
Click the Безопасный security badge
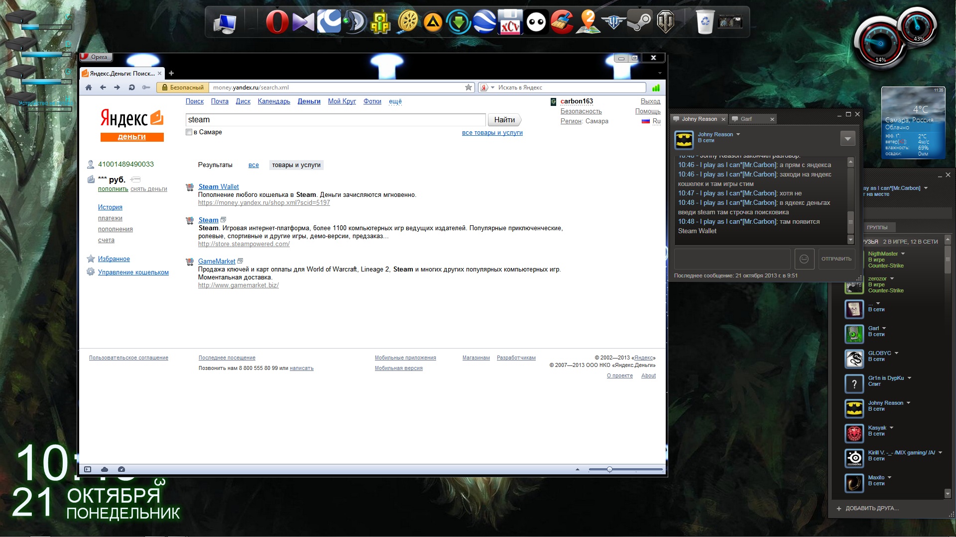coord(183,88)
